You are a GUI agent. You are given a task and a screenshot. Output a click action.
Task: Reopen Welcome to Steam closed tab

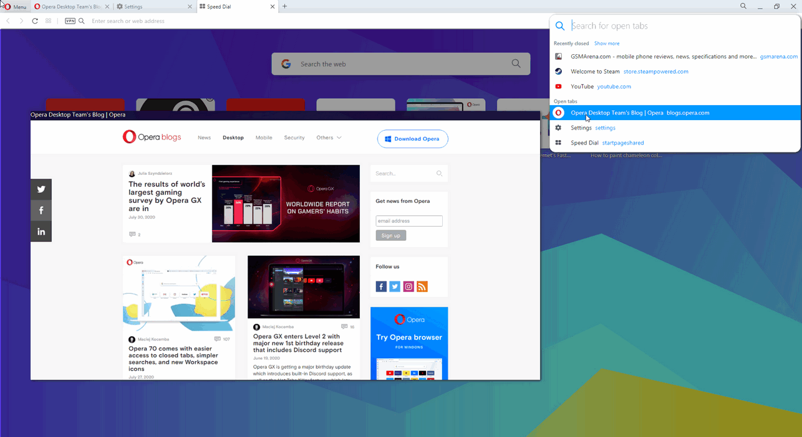[x=675, y=72]
